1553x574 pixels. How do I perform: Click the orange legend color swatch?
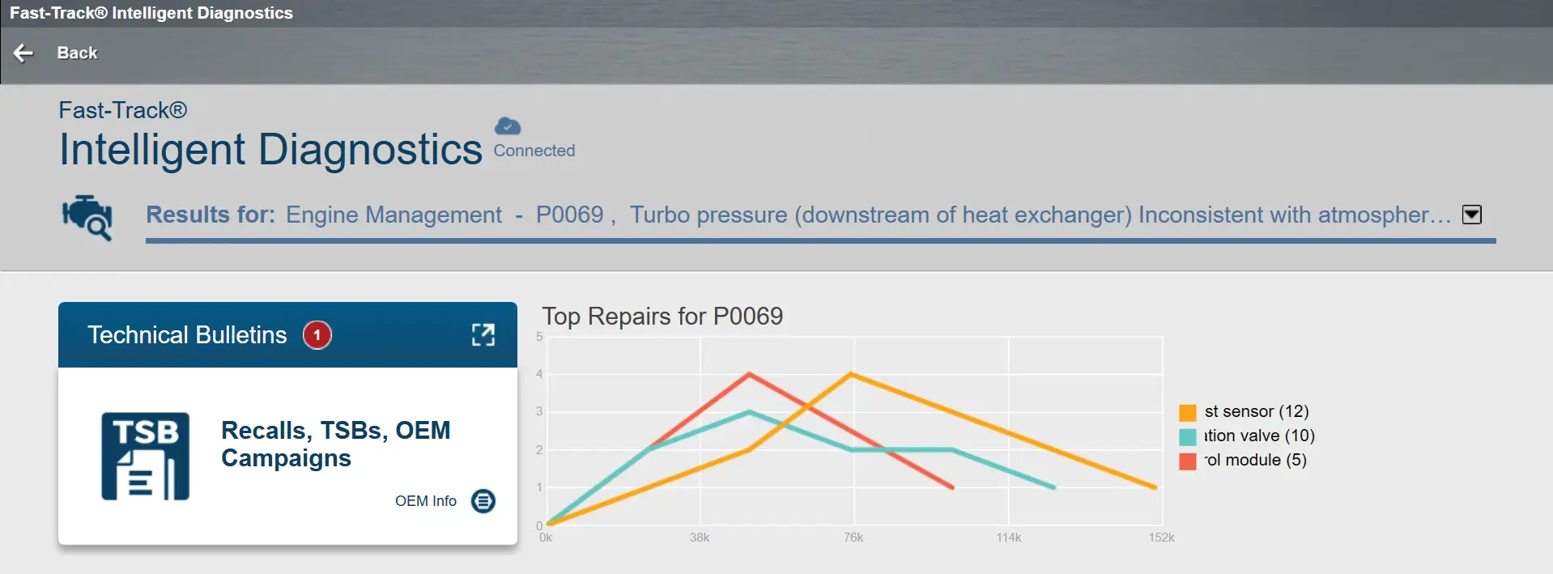(1188, 413)
